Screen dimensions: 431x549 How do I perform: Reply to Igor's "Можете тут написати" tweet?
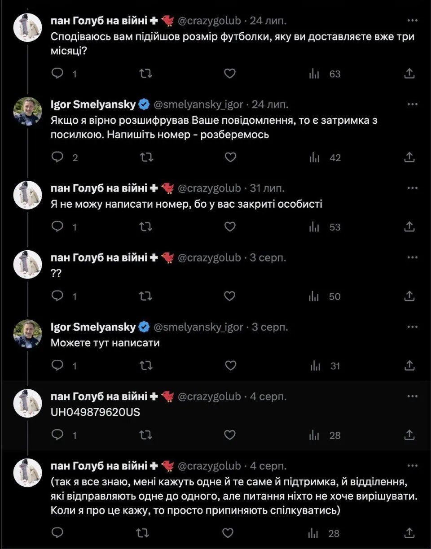pos(58,366)
